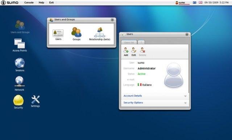Switch to the Users list tab
The width and height of the screenshot is (232, 140).
(129, 42)
